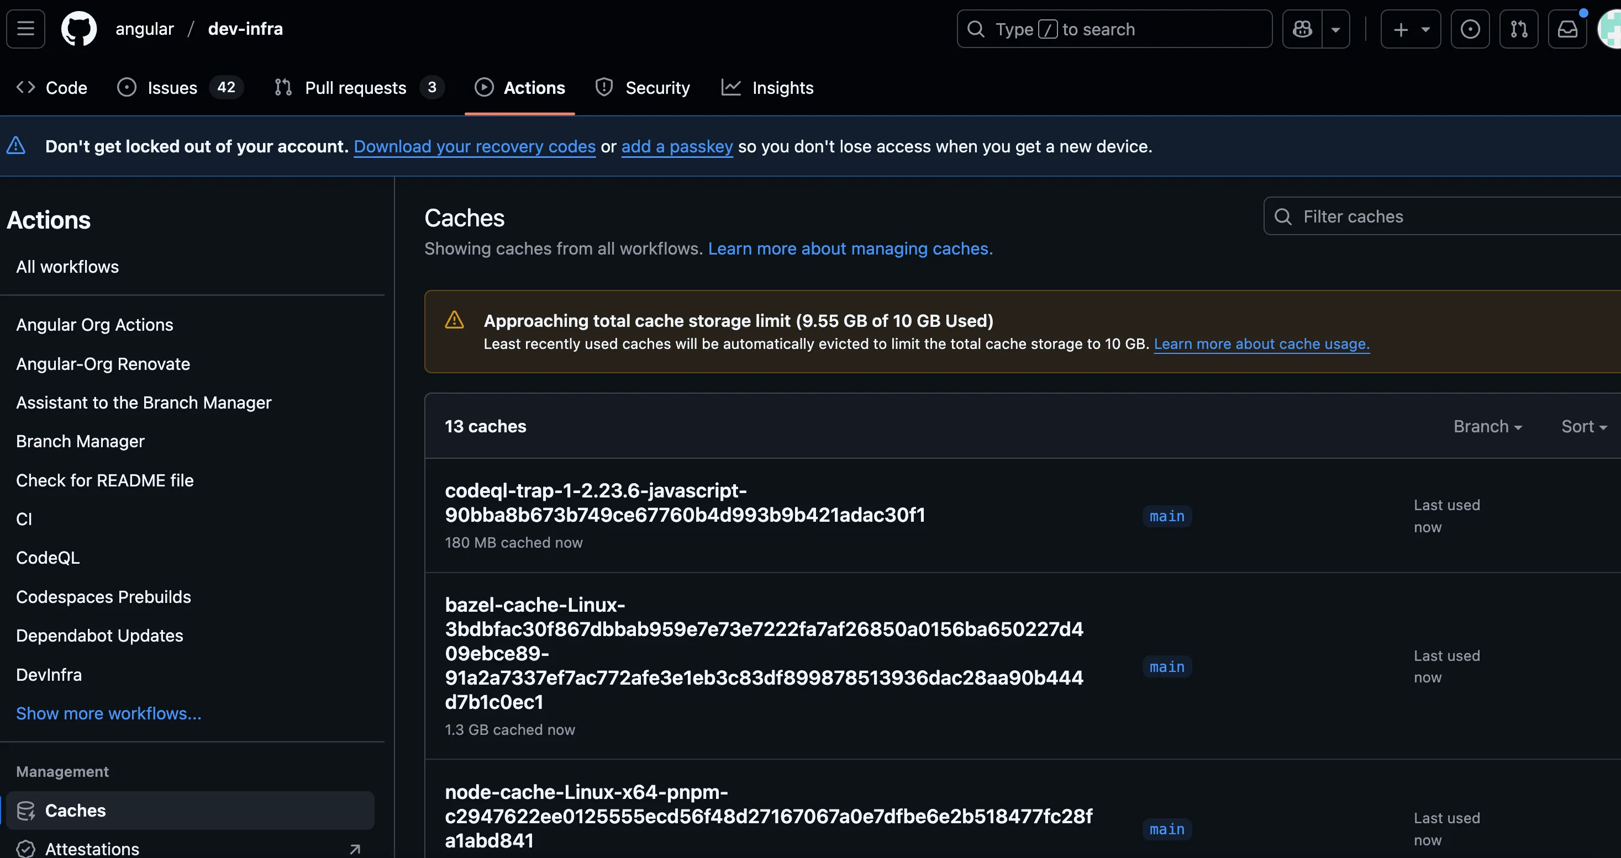The width and height of the screenshot is (1621, 858).
Task: Open pull requests icon in top header
Action: [1518, 29]
